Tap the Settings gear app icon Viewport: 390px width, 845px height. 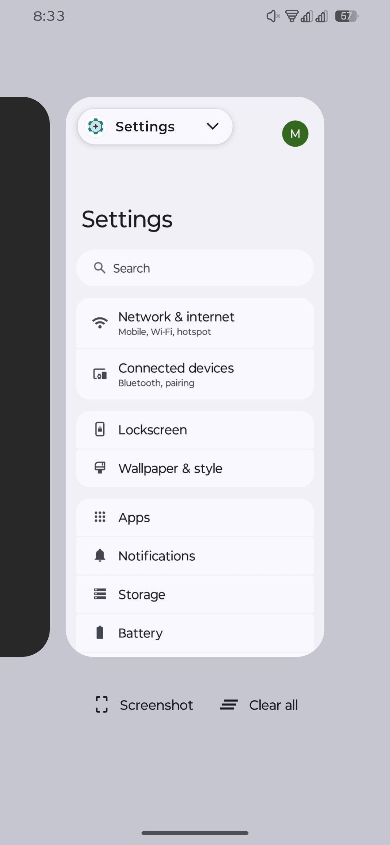point(96,127)
